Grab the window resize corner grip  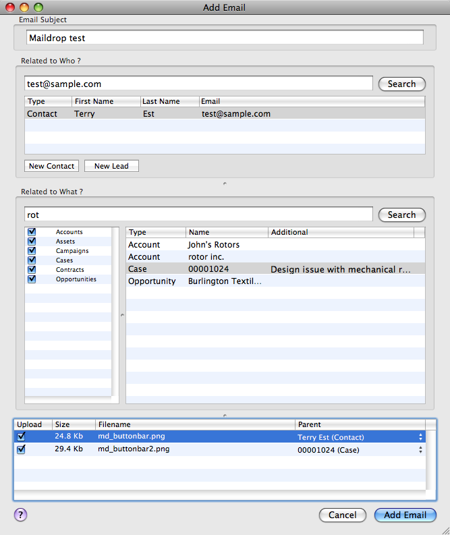[445, 530]
